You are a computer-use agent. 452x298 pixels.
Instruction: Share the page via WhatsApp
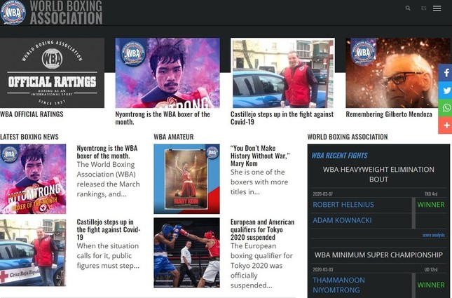pyautogui.click(x=445, y=108)
